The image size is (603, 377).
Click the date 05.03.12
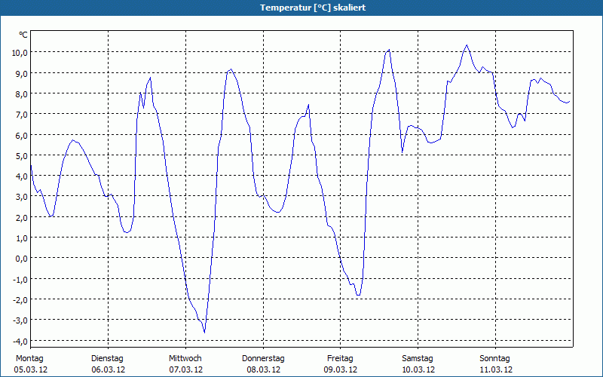31,369
